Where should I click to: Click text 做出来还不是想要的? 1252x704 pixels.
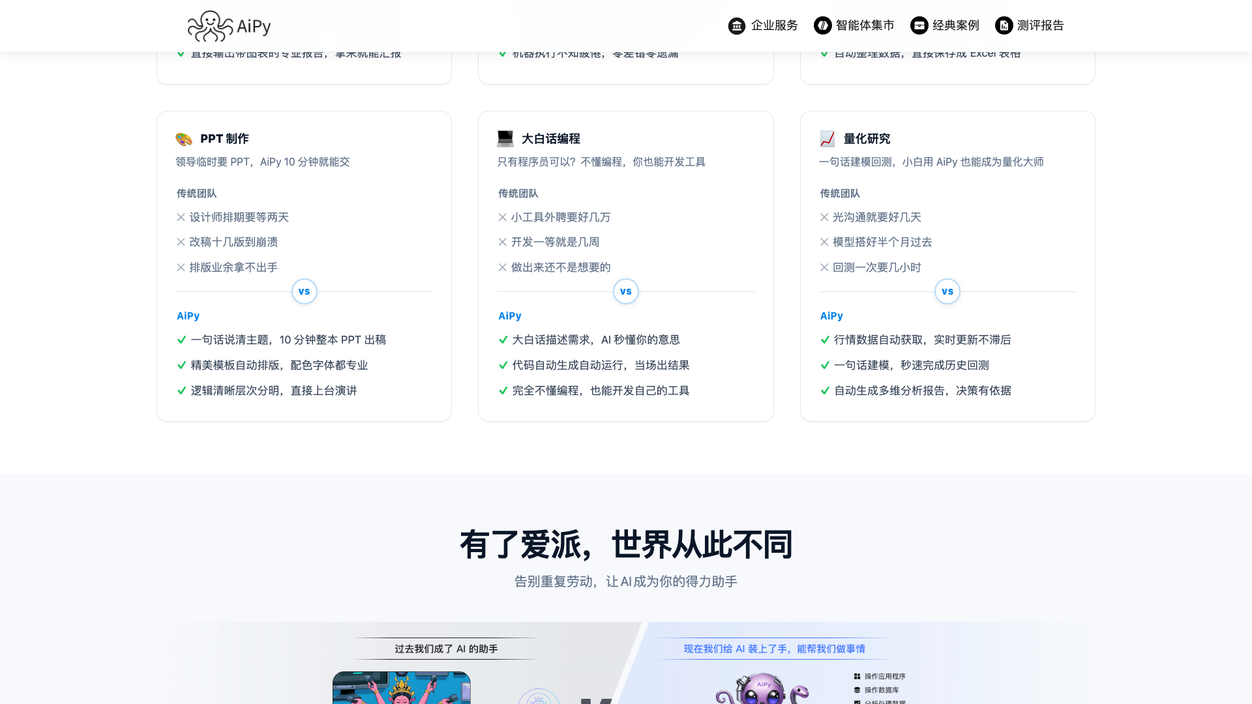pos(561,267)
